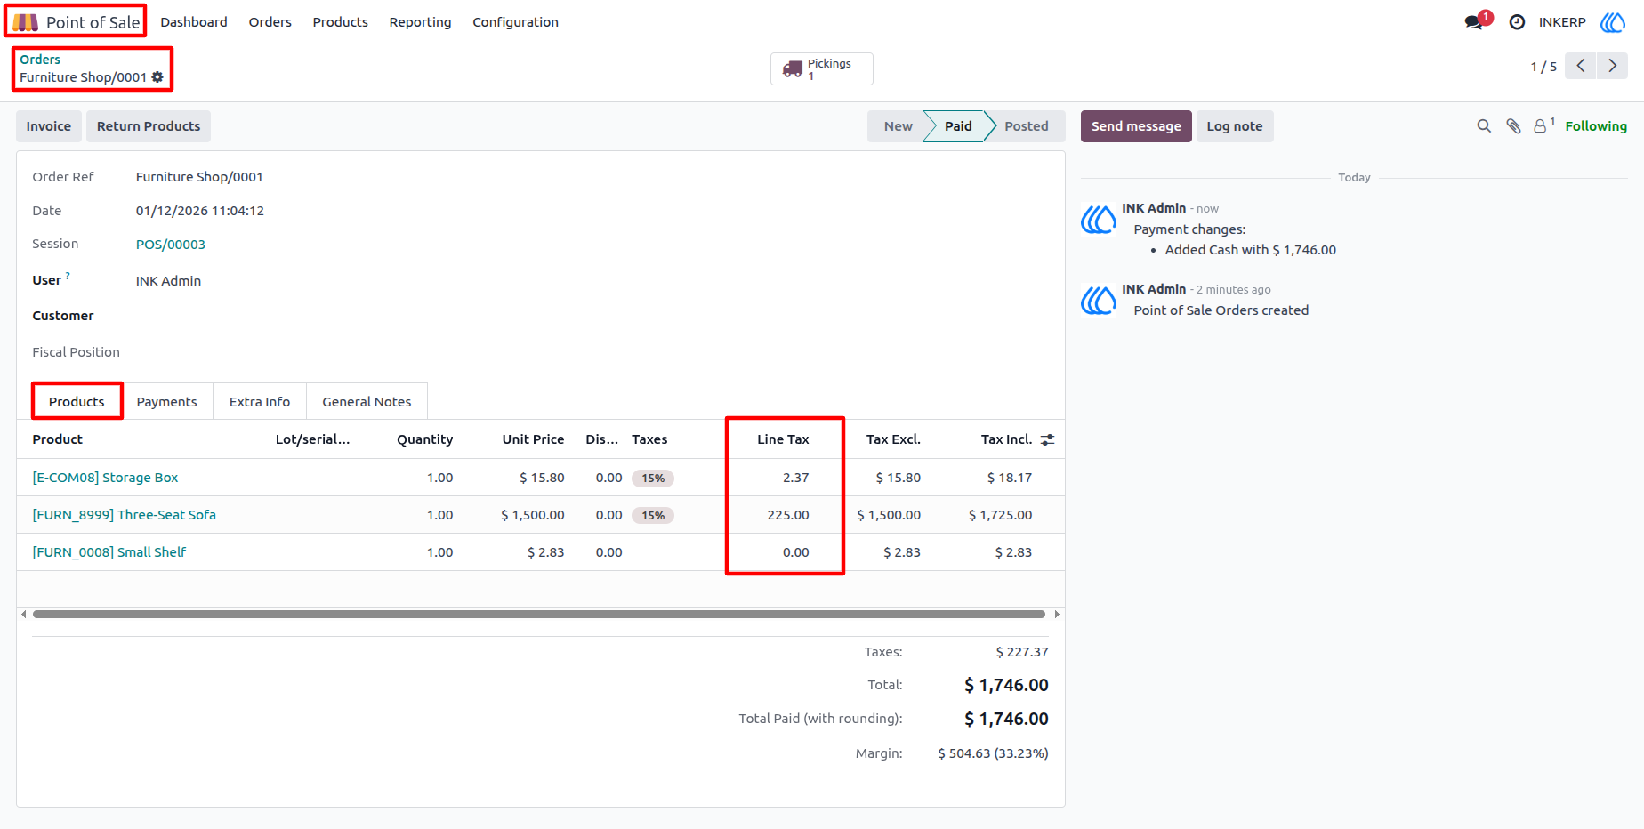This screenshot has width=1644, height=829.
Task: Go to next order record arrow
Action: coord(1613,66)
